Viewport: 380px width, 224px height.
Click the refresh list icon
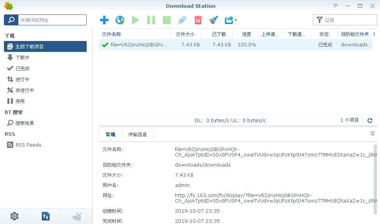point(370,120)
